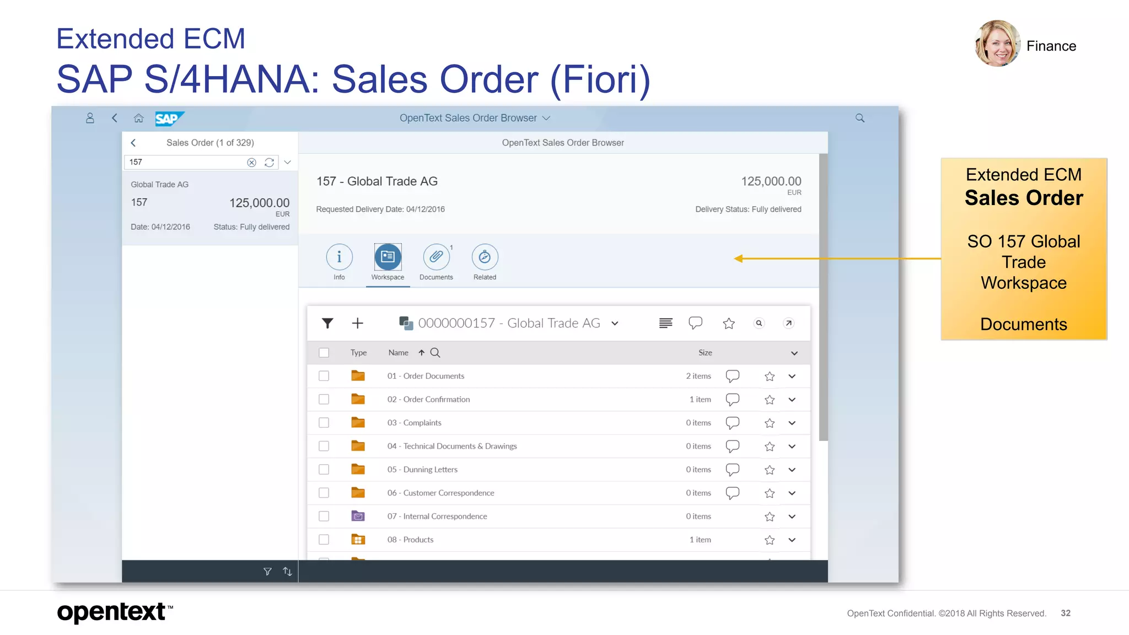The width and height of the screenshot is (1129, 635).
Task: Check the 07 - Internal Correspondence row
Action: tap(324, 516)
